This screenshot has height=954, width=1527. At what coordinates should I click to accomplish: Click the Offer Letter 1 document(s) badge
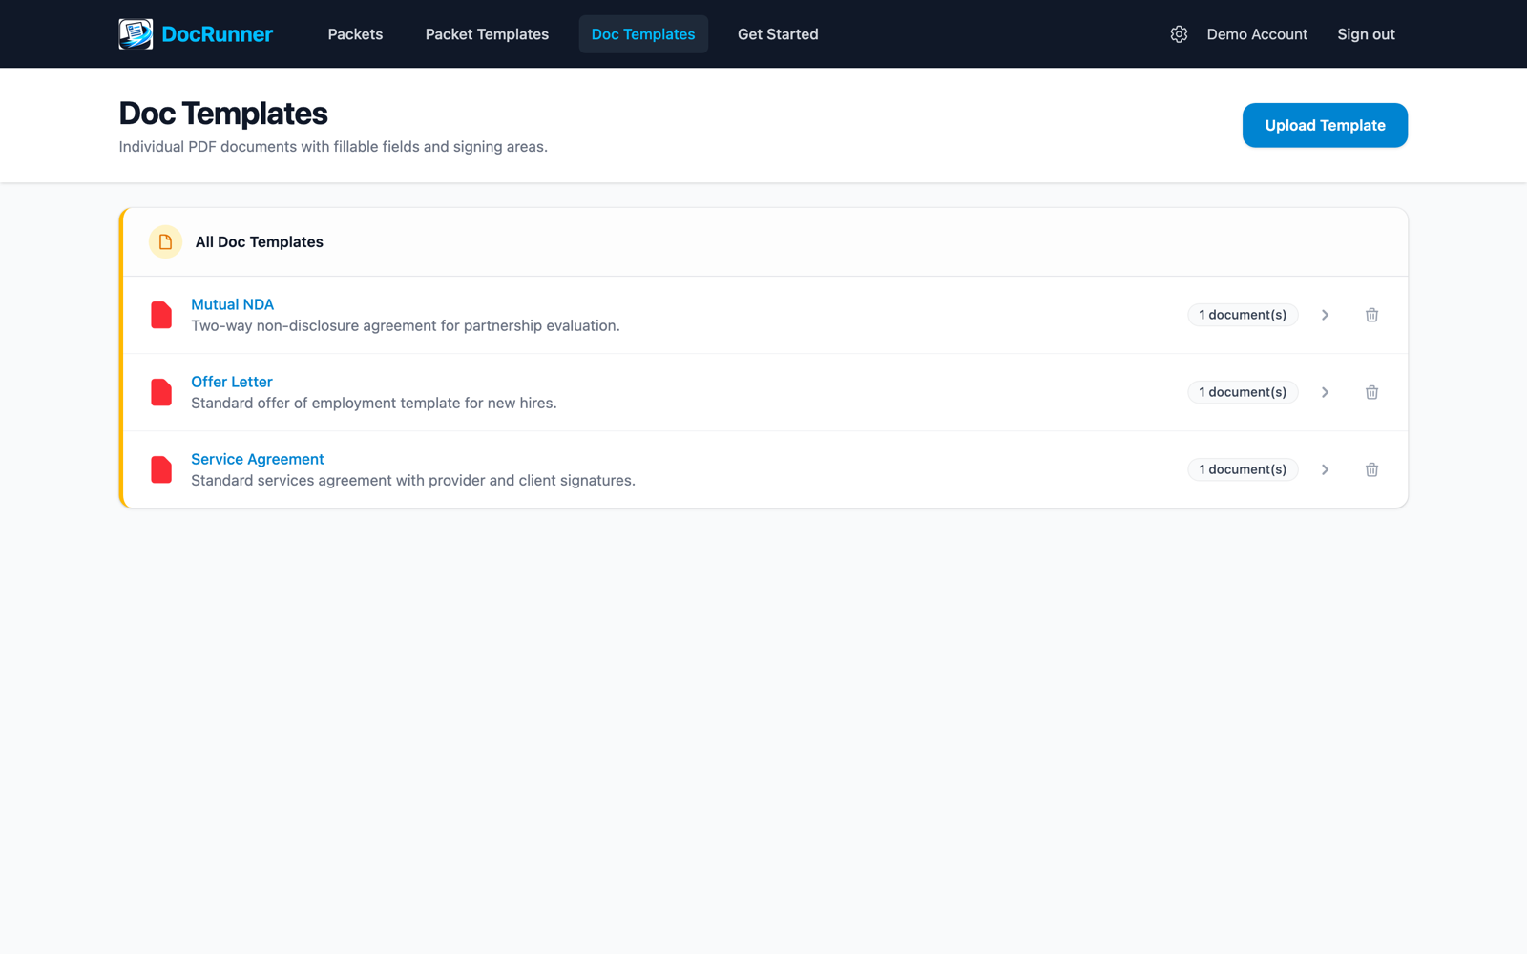(x=1243, y=392)
